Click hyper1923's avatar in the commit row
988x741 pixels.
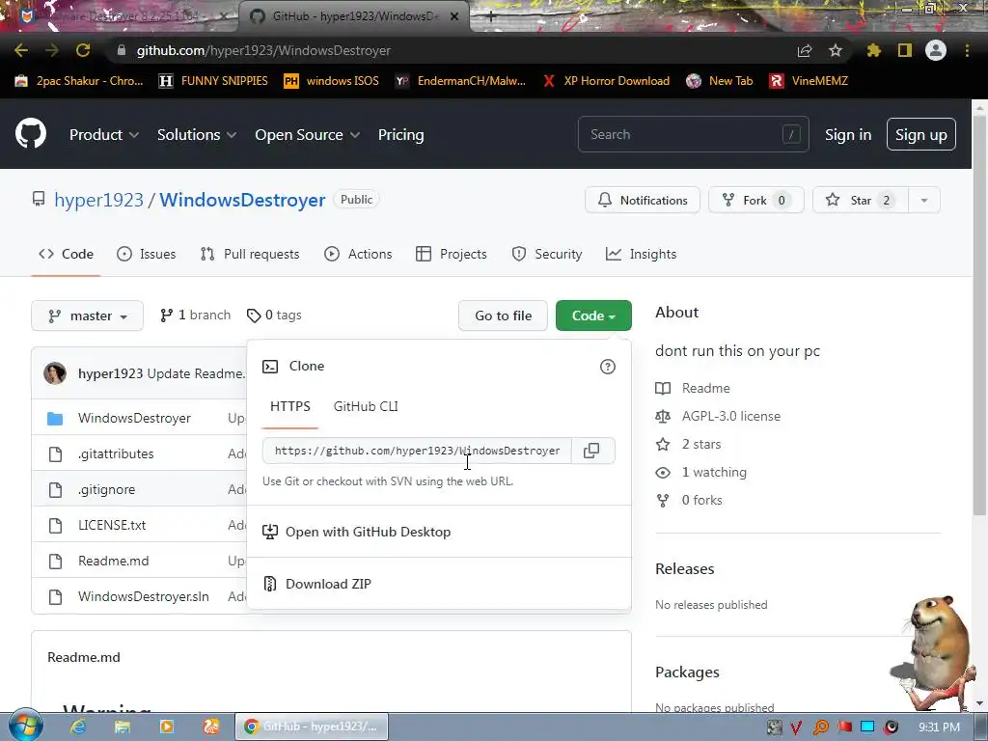click(55, 373)
